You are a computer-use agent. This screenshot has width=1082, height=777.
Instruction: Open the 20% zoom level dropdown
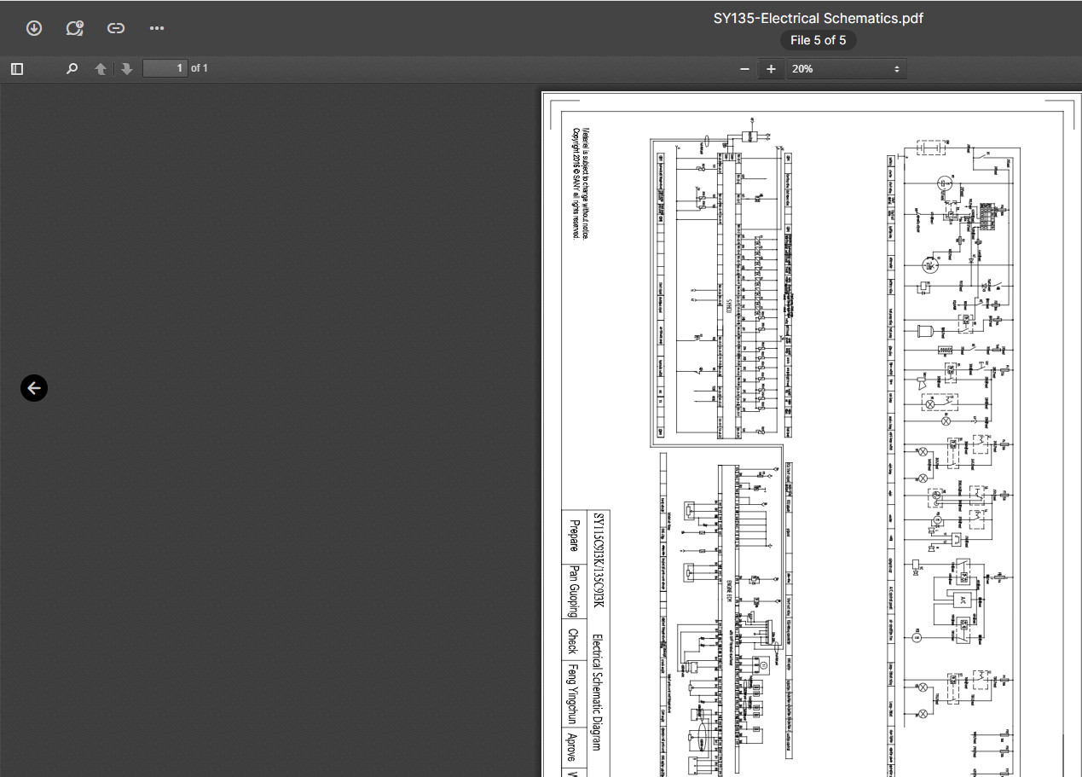[845, 69]
